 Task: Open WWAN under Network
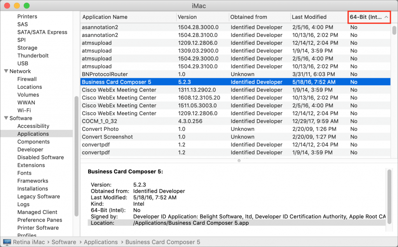pos(26,103)
